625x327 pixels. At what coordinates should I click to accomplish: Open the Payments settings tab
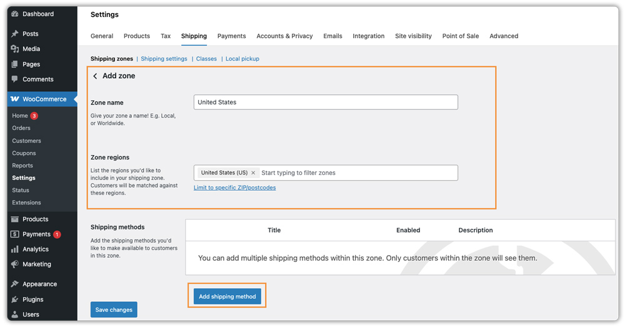coord(232,36)
